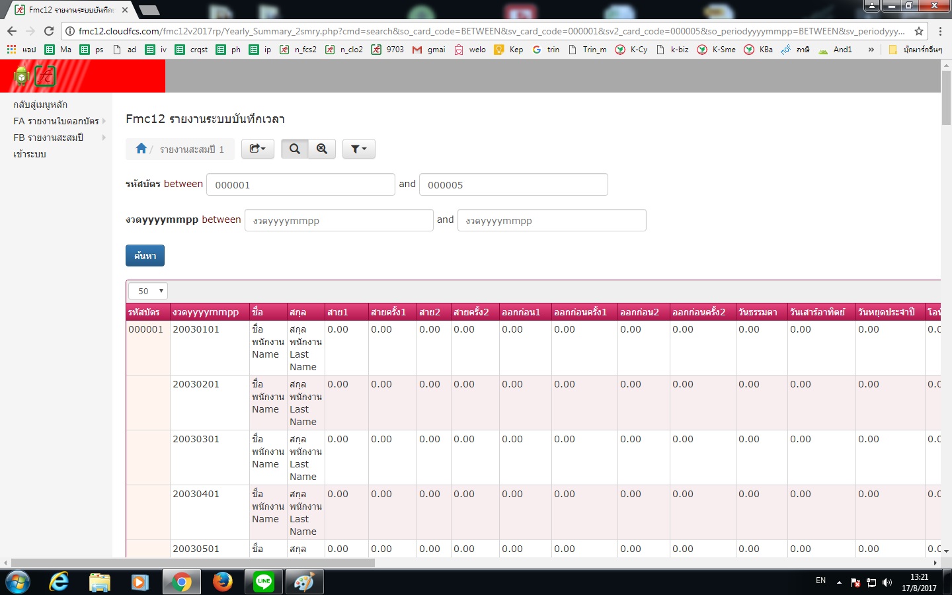Click the home icon in breadcrumb

click(x=141, y=149)
